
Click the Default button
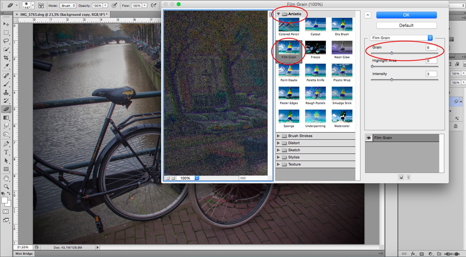pyautogui.click(x=406, y=25)
